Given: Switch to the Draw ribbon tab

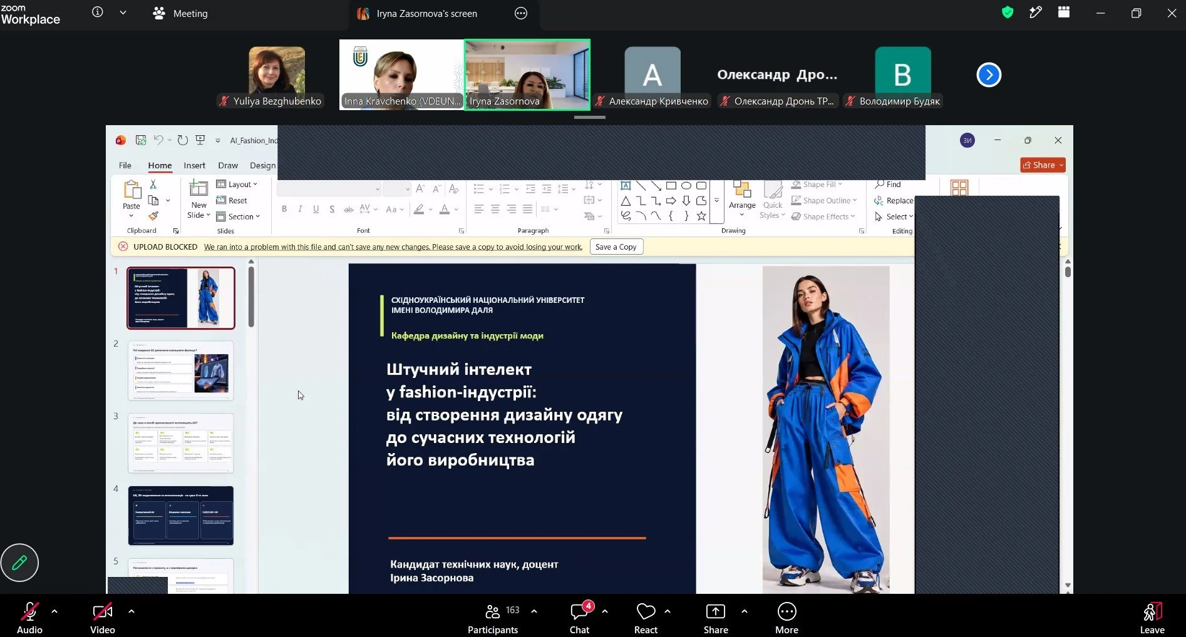Looking at the screenshot, I should tap(228, 165).
